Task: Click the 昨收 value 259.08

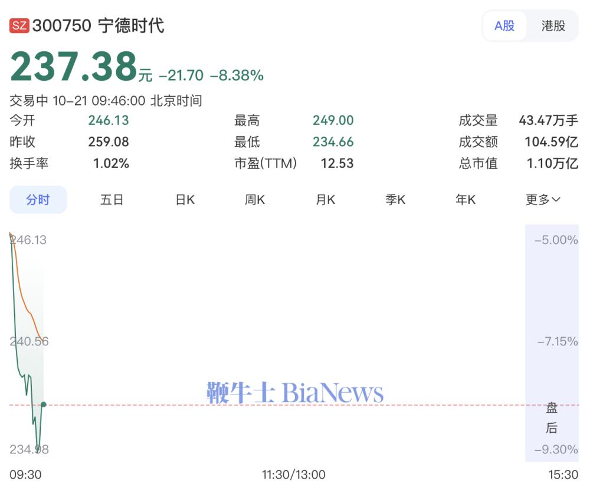Action: [x=109, y=141]
